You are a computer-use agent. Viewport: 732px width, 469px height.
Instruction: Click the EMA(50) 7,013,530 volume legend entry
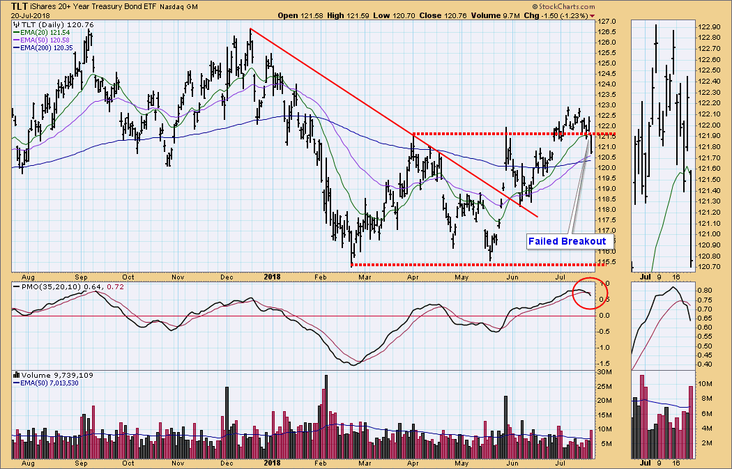tap(49, 383)
